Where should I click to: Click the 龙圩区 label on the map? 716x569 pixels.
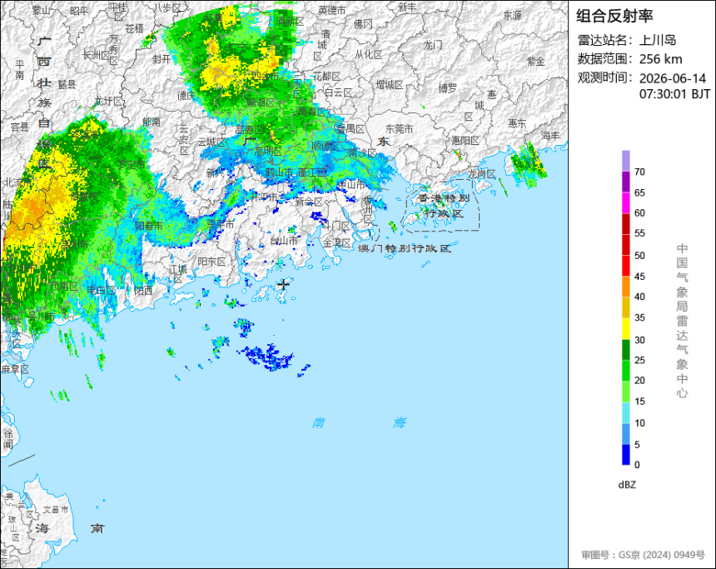click(109, 101)
